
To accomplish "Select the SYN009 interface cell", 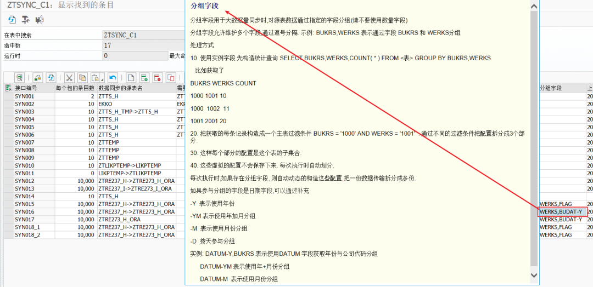I will 35,158.
